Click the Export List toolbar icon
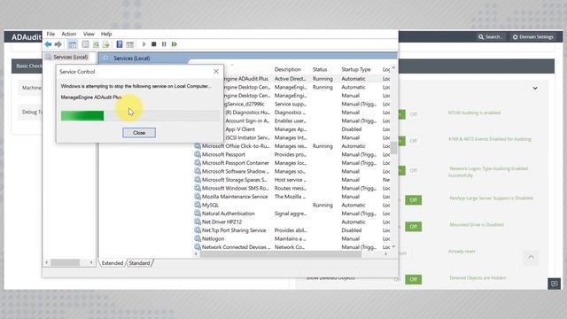The image size is (567, 319). point(106,44)
